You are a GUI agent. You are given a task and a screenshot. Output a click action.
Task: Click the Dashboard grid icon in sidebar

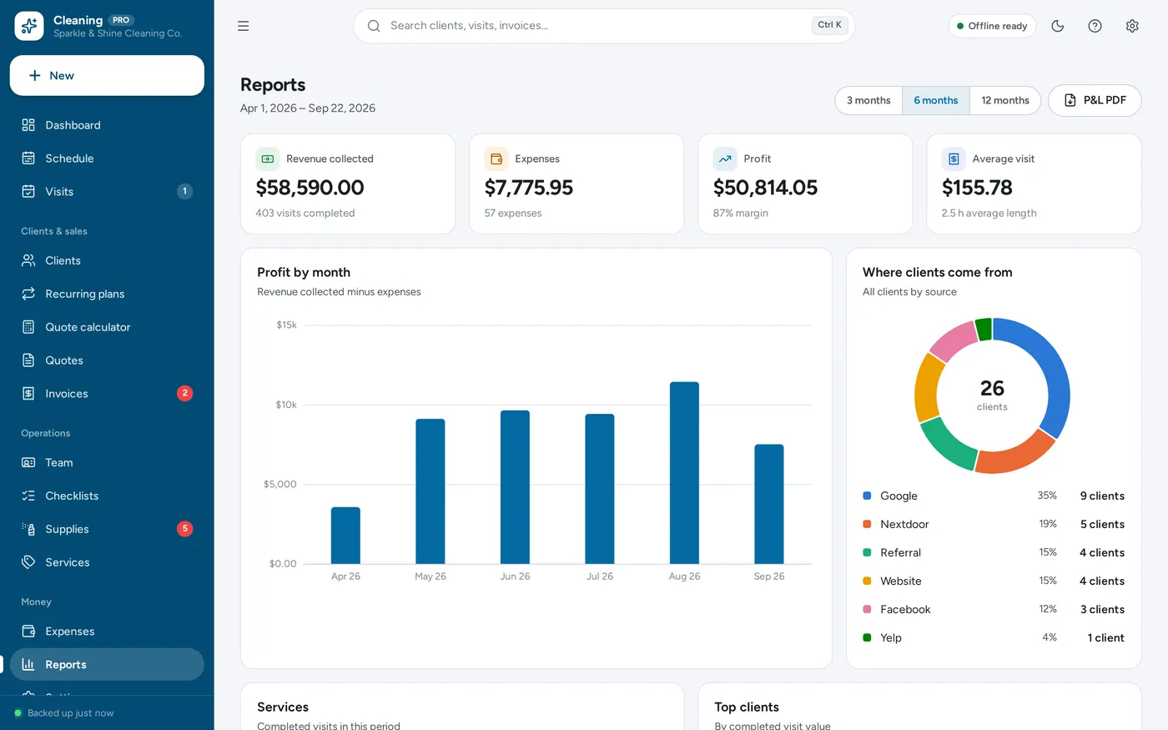point(28,125)
